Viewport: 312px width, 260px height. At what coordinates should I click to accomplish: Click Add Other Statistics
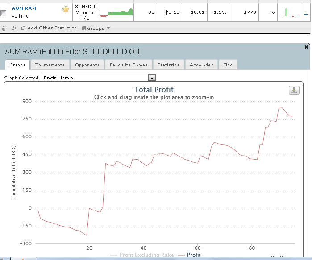coord(52,28)
